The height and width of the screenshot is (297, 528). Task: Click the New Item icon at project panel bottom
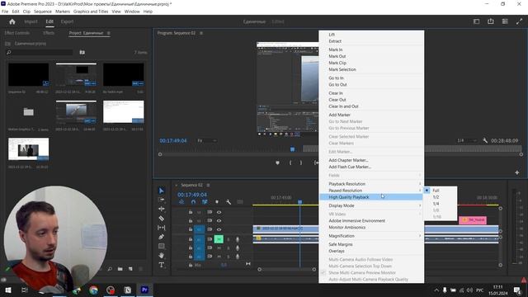tap(130, 269)
